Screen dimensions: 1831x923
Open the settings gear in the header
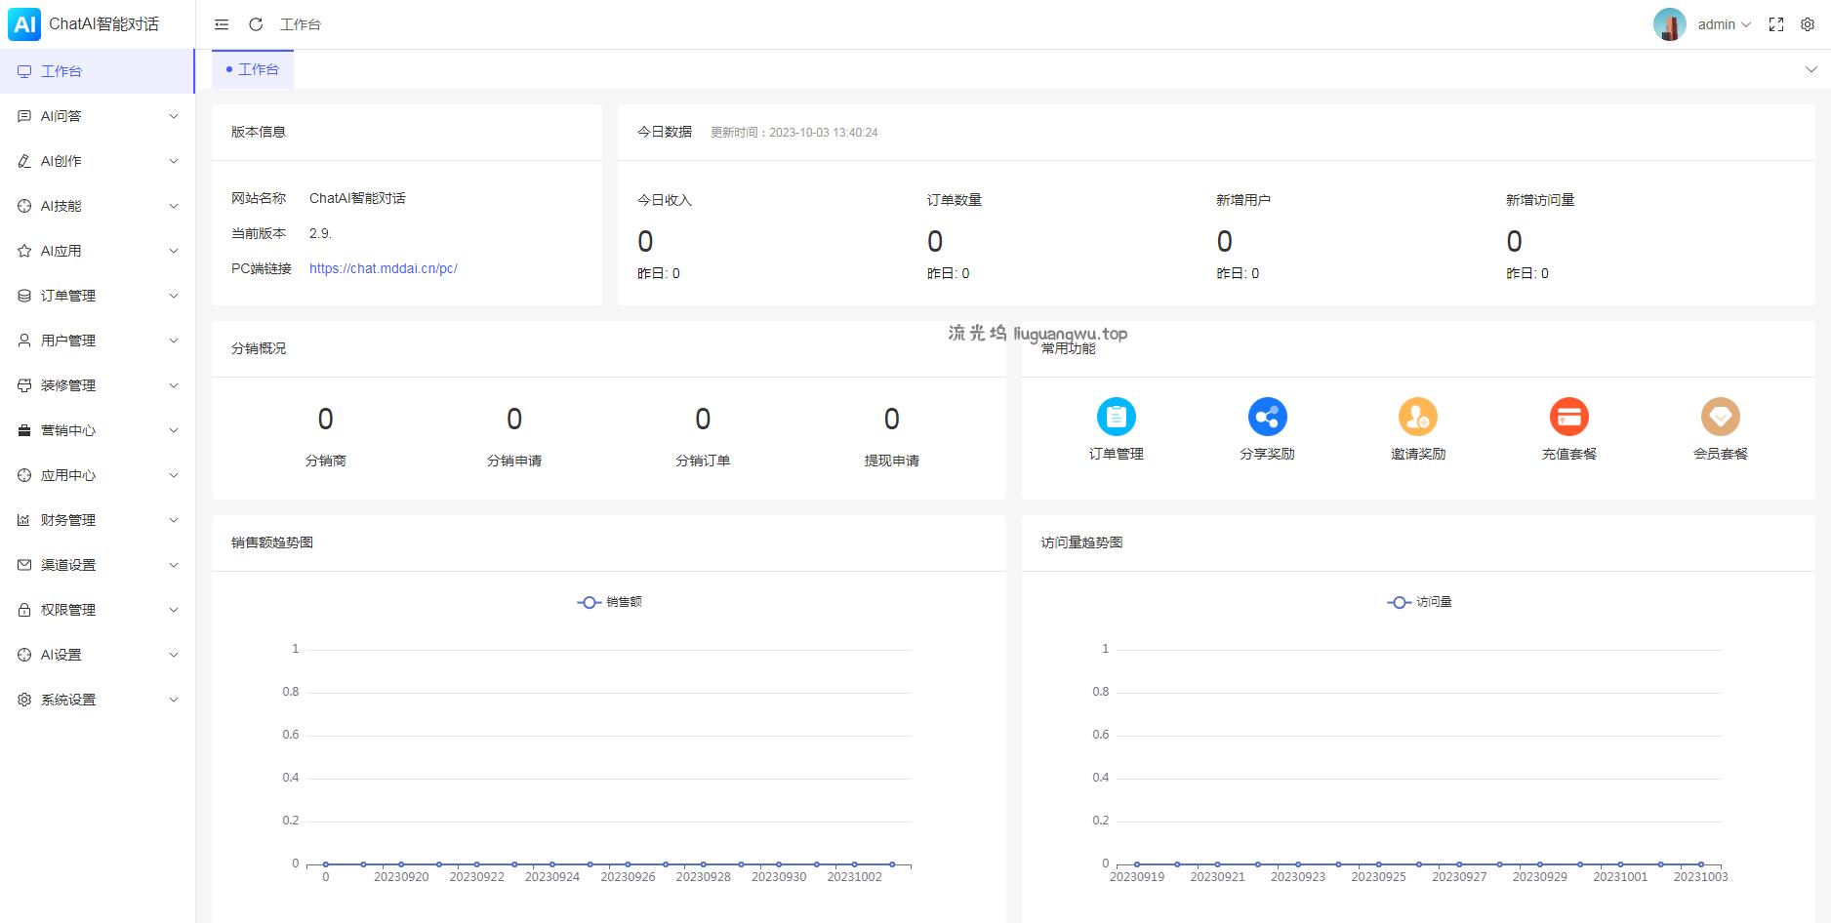pos(1808,24)
